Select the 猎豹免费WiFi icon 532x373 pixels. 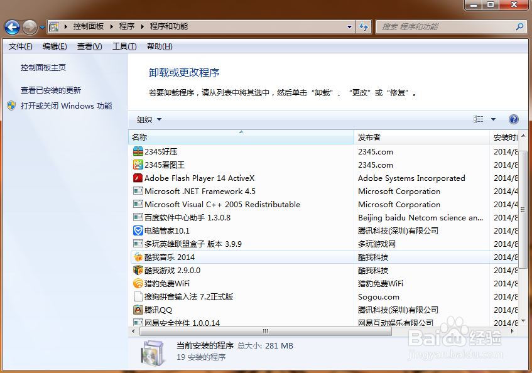pos(138,283)
